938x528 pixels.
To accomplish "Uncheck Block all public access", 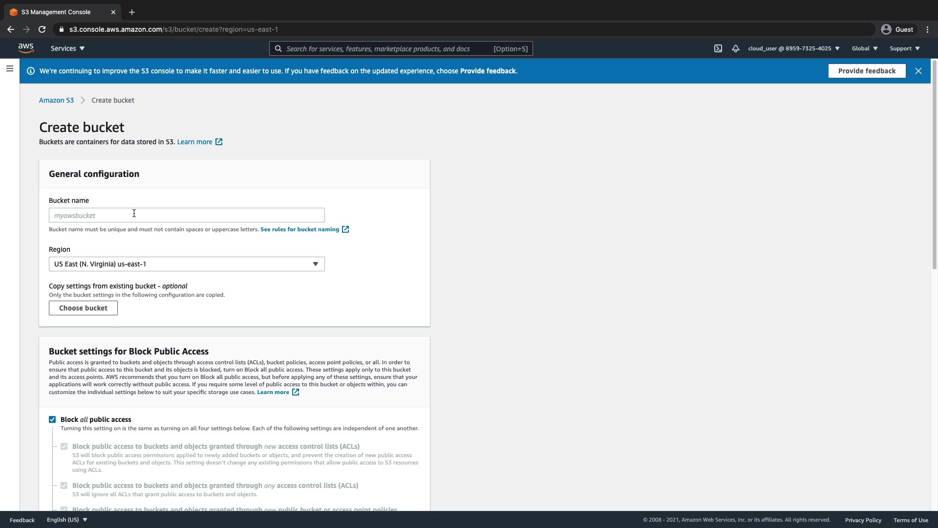I will [52, 419].
